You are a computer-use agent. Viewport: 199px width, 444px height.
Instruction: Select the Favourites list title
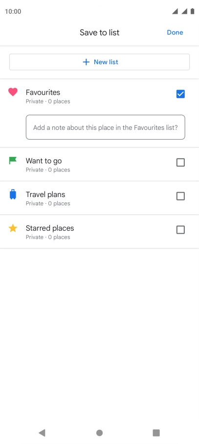coord(43,92)
